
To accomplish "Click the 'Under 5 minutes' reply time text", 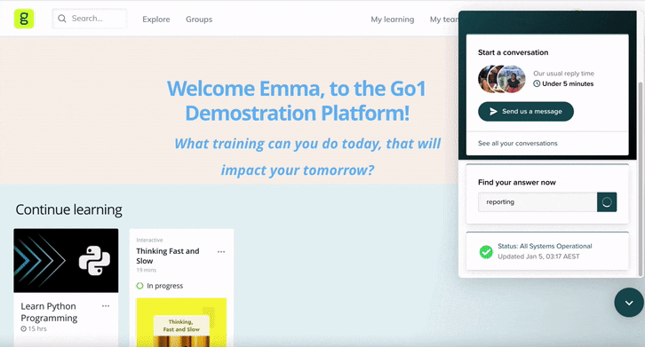I will 568,83.
